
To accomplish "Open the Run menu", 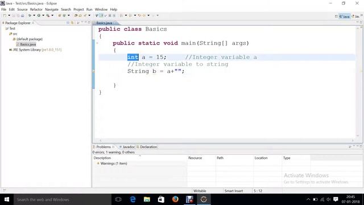I will 89,10.
